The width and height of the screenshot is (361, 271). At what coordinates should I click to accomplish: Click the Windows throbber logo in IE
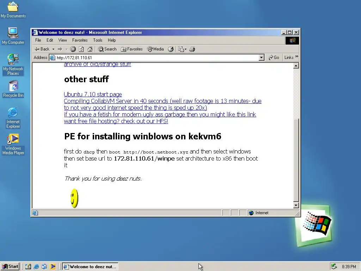pos(292,41)
